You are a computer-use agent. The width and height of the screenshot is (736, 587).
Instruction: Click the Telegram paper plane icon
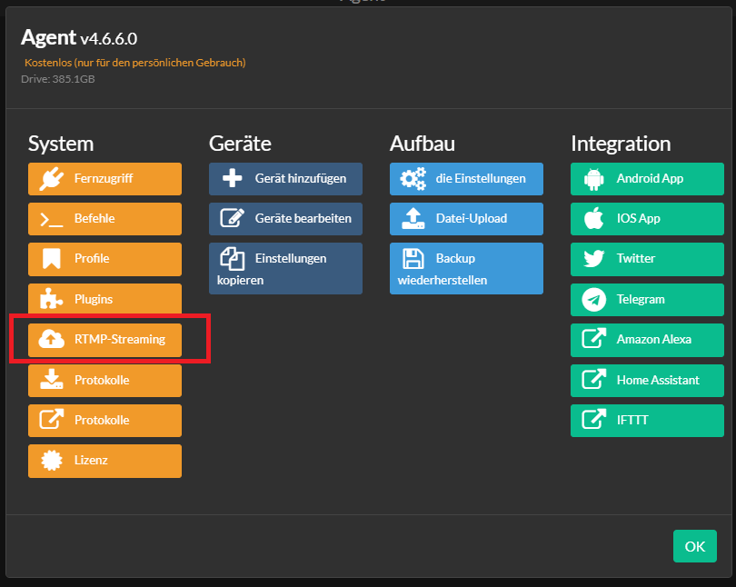tap(593, 299)
